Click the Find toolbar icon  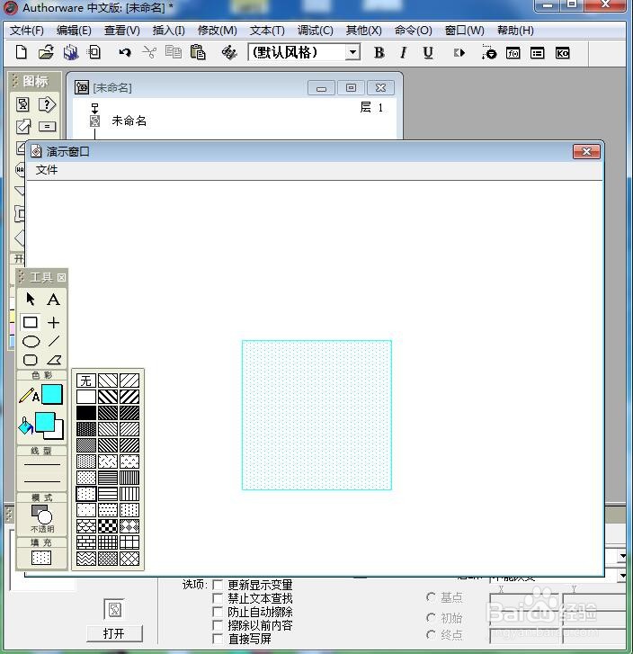point(229,52)
